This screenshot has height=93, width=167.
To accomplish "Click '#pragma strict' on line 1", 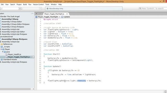I will pos(51,19).
